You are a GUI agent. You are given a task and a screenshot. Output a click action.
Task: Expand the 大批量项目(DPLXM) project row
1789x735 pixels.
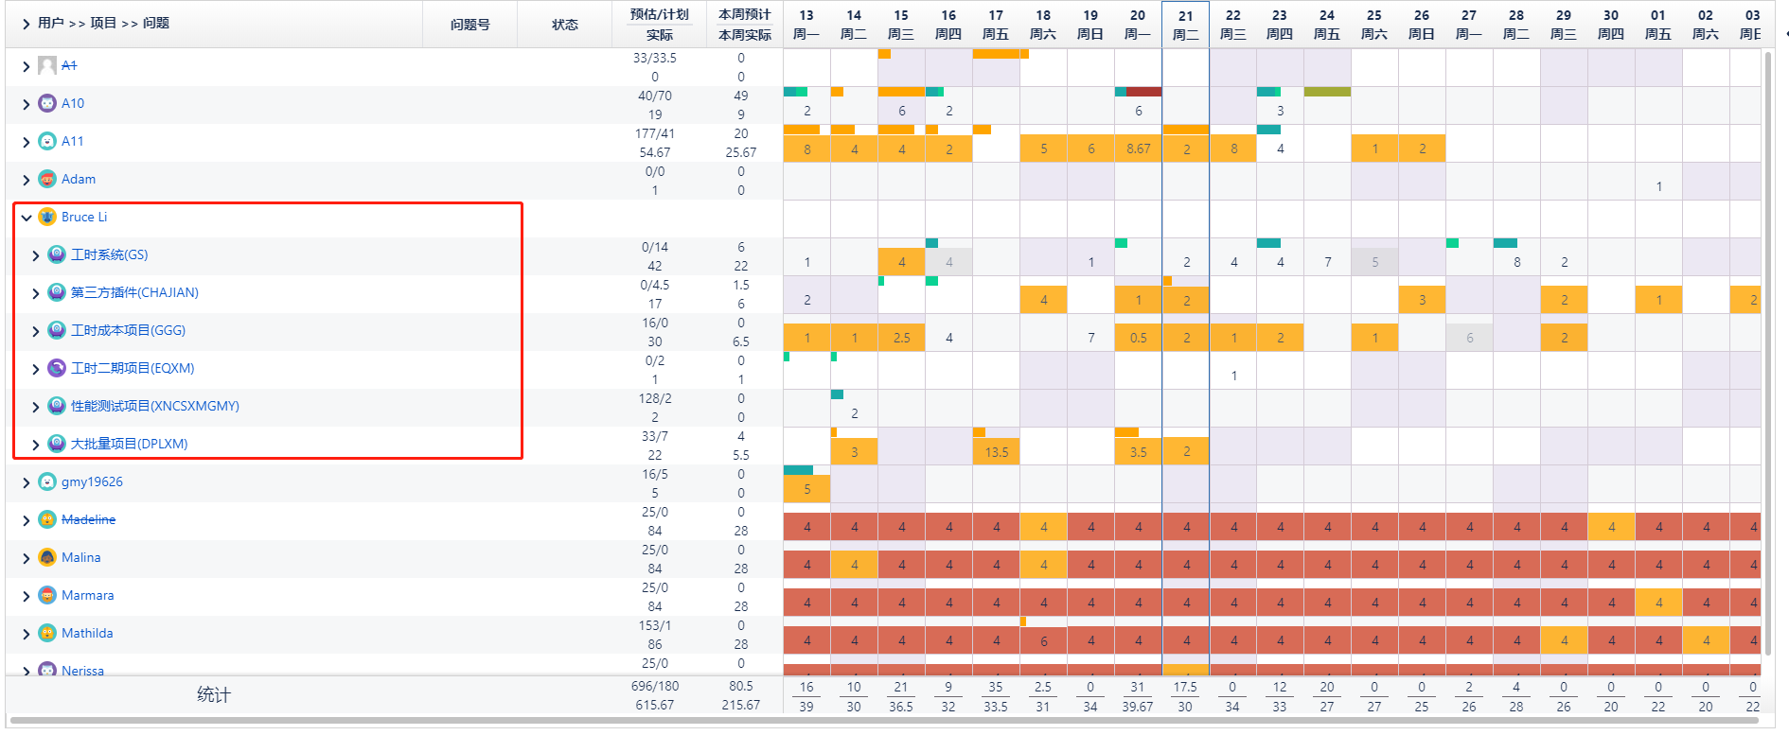tap(36, 444)
